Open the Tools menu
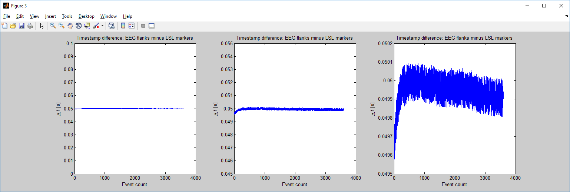Screen dimensions: 570x192 tap(67, 16)
